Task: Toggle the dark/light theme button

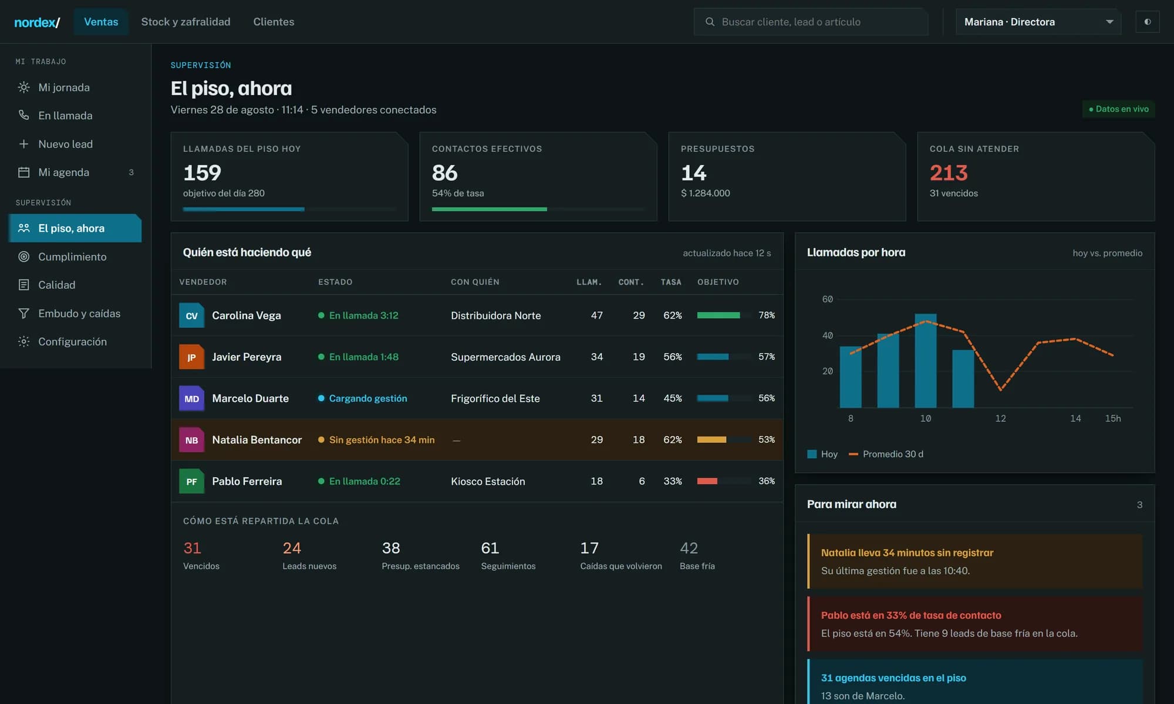Action: 1147,22
